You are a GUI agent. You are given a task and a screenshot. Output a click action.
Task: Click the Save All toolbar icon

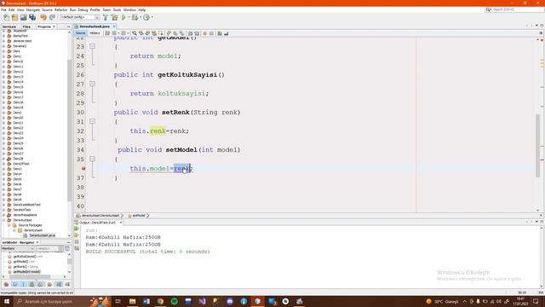click(x=32, y=17)
